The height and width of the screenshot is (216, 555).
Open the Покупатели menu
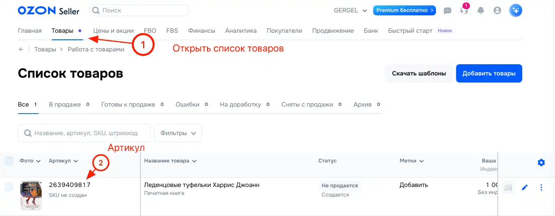pyautogui.click(x=285, y=31)
